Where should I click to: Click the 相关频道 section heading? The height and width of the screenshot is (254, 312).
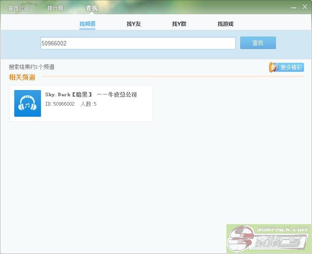coord(22,77)
